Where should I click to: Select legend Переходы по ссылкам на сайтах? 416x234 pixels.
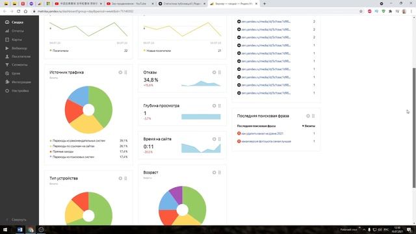click(73, 146)
